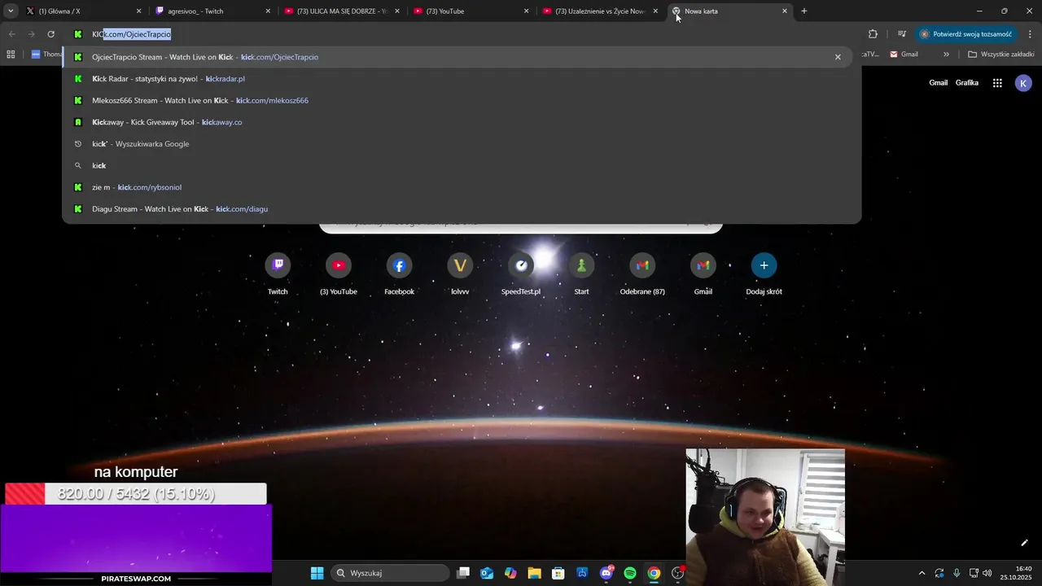Click Dodaj skrót plus button
Image resolution: width=1042 pixels, height=586 pixels.
click(764, 265)
